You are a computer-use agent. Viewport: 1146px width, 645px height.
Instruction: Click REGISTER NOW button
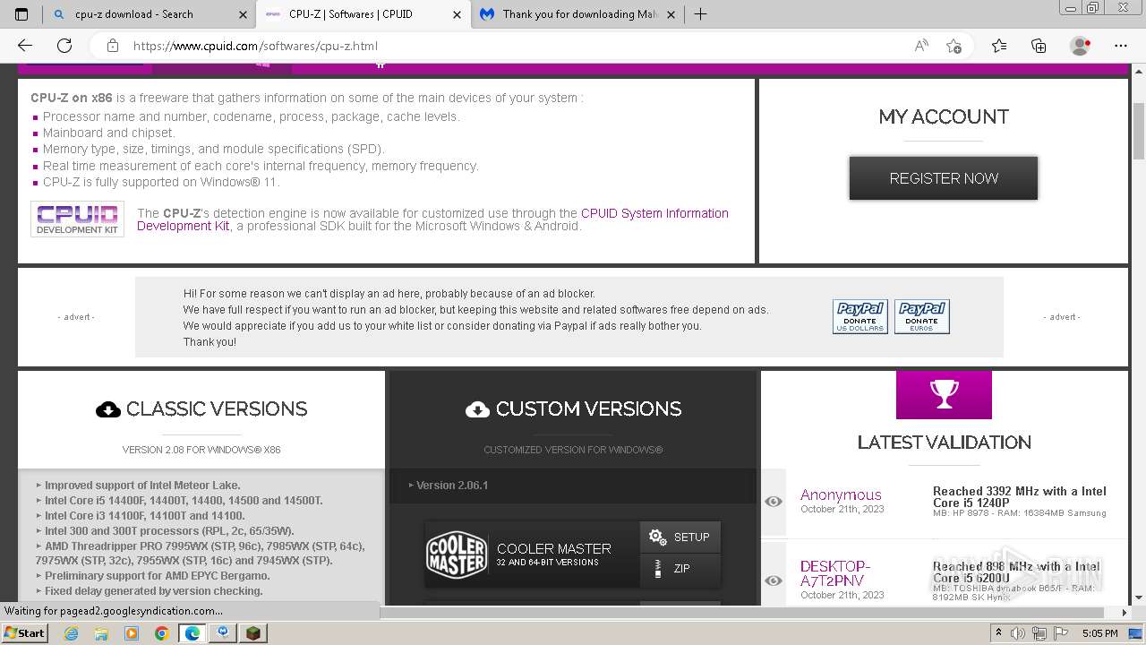[944, 178]
